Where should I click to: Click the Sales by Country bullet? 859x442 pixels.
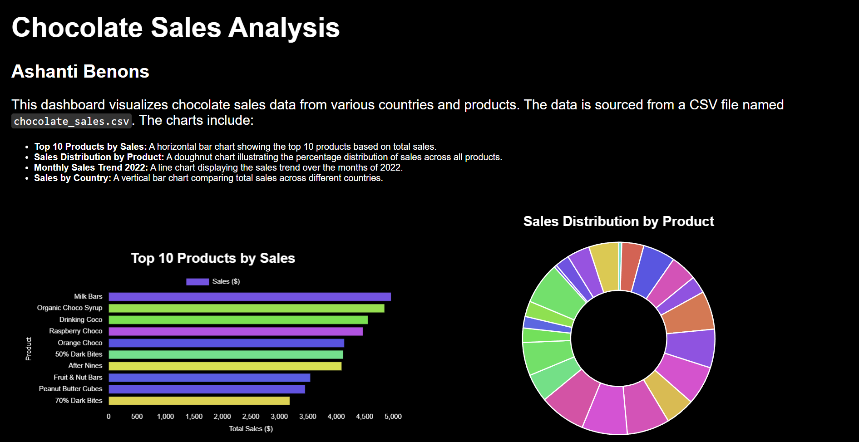(208, 178)
